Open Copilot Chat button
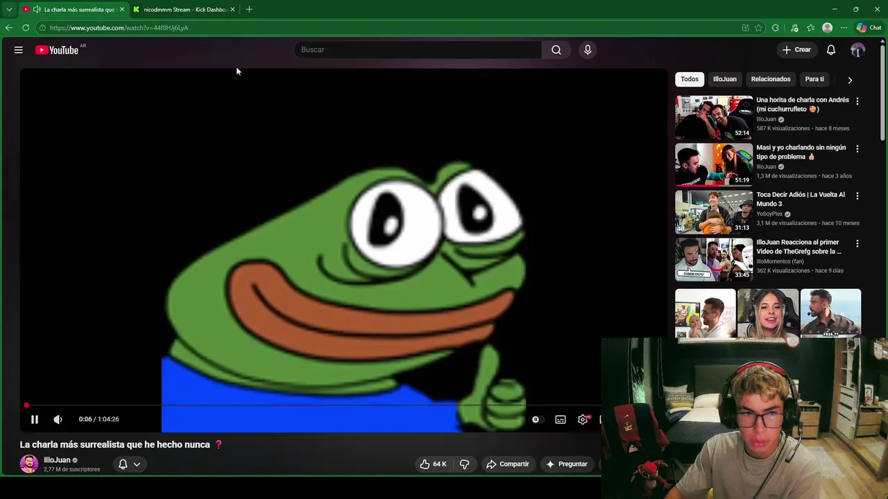The height and width of the screenshot is (499, 888). click(x=869, y=28)
